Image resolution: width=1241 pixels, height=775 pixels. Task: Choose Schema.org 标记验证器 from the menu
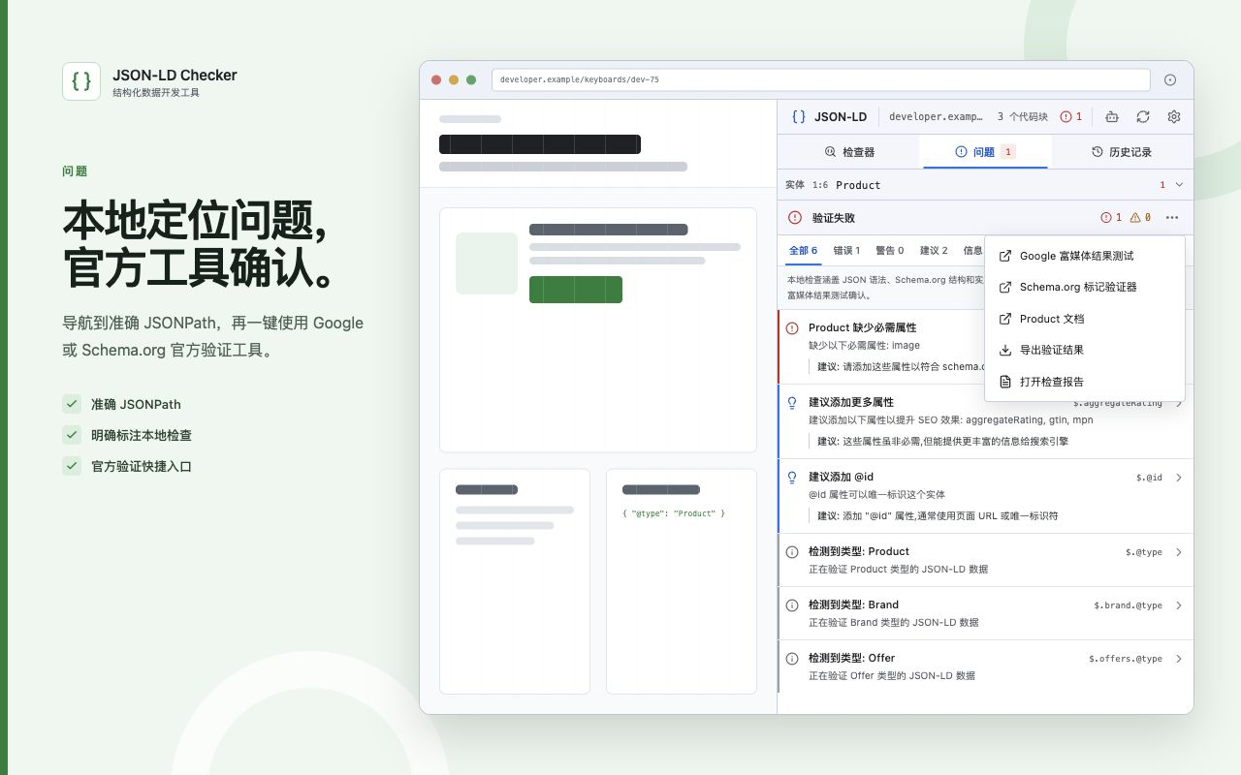[1084, 288]
